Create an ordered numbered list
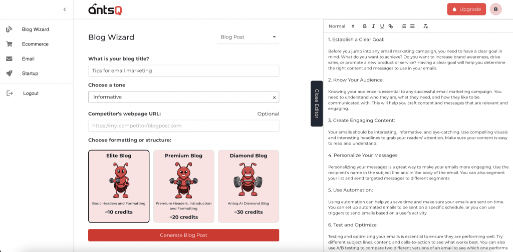 (404, 26)
